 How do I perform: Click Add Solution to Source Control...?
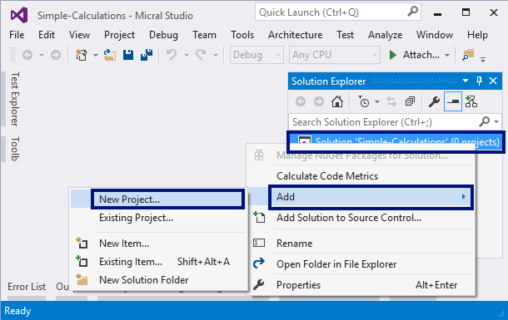[361, 218]
